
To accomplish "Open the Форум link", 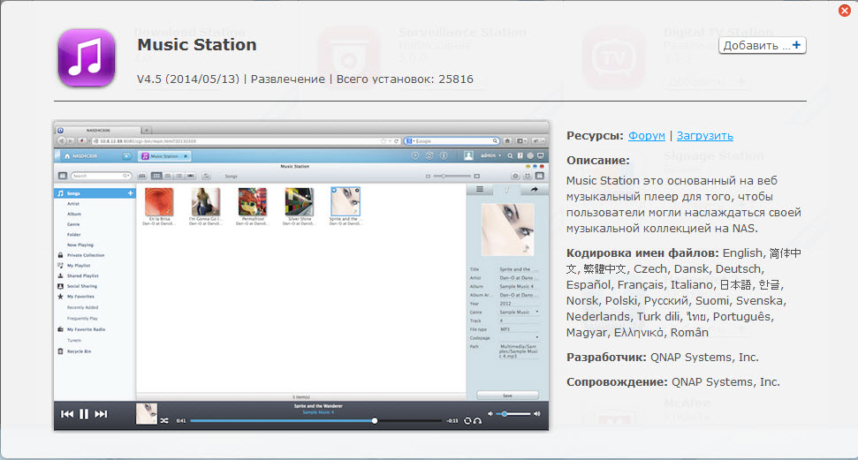I will click(x=646, y=136).
